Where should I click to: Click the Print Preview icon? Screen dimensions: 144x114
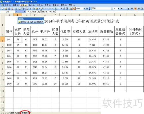(x=20, y=9)
